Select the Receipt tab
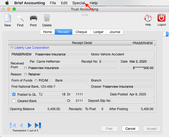 64,32
